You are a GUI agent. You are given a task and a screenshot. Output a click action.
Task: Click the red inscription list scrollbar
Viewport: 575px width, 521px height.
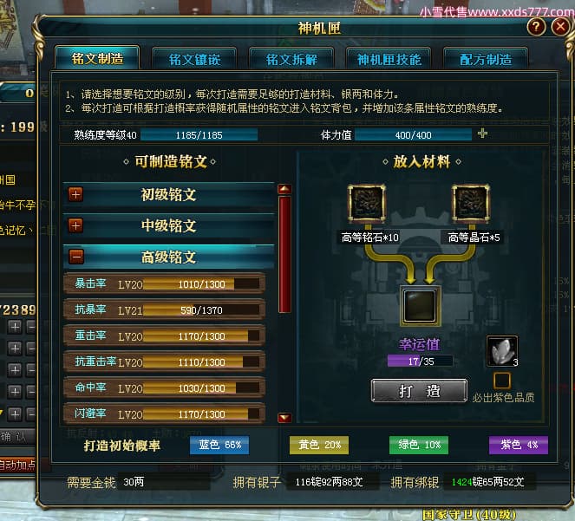tap(284, 254)
